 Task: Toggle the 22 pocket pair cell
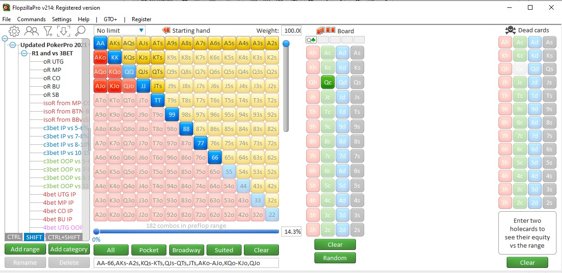(x=272, y=215)
